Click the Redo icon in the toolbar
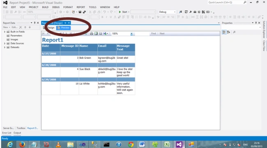This screenshot has height=148, width=267. [x=111, y=12]
